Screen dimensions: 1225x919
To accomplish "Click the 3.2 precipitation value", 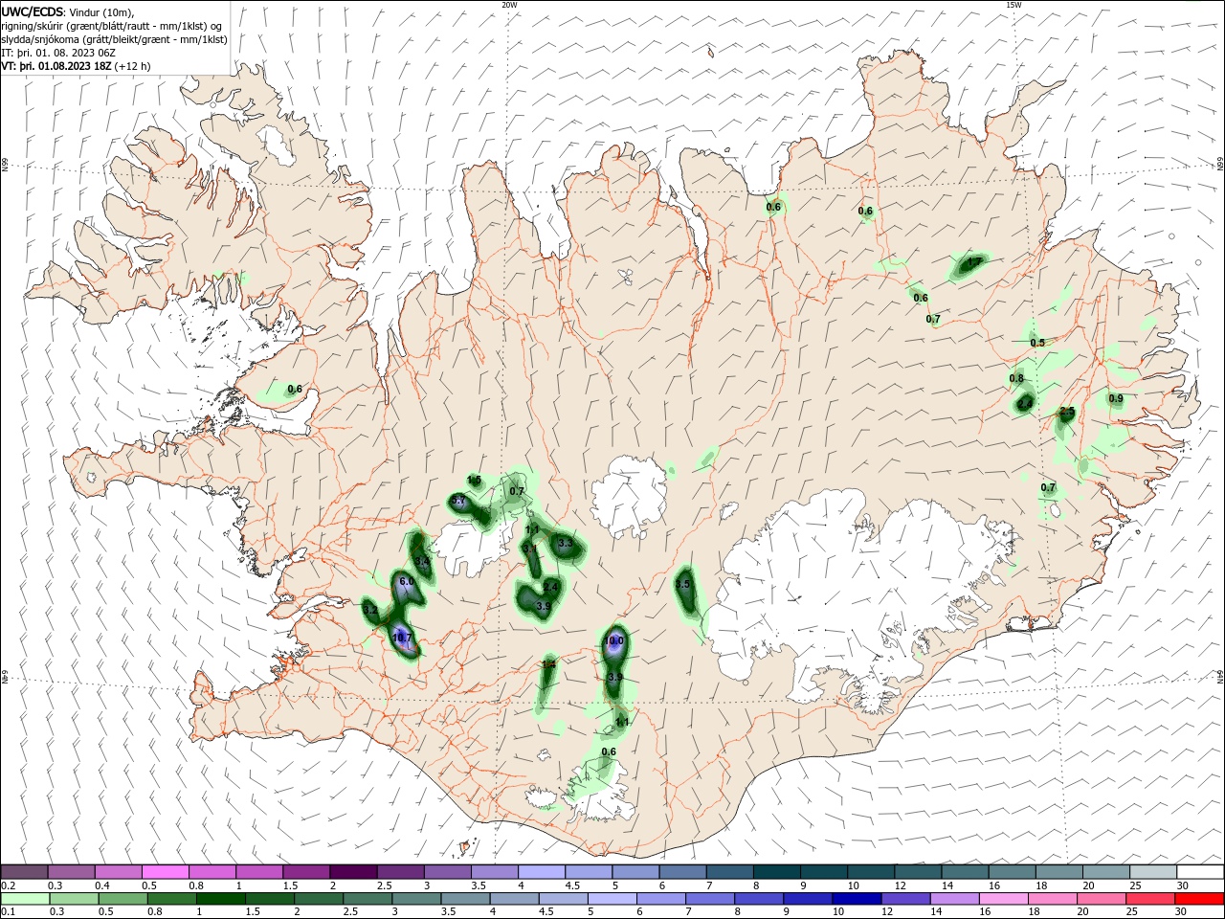I will pyautogui.click(x=370, y=609).
